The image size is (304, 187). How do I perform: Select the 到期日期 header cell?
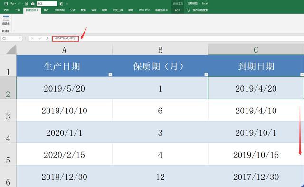[256, 65]
